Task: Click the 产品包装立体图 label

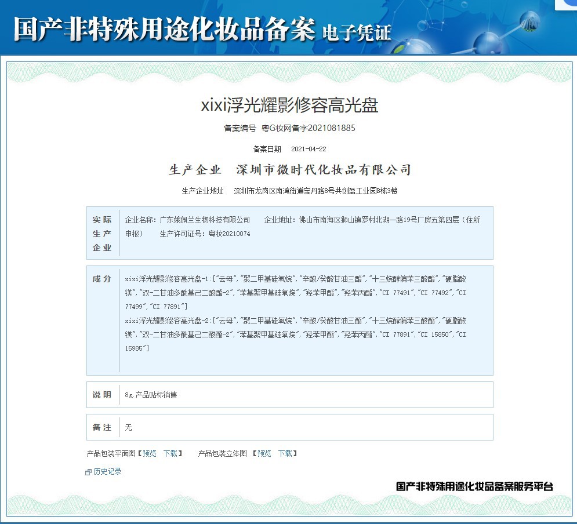Action: coord(222,453)
